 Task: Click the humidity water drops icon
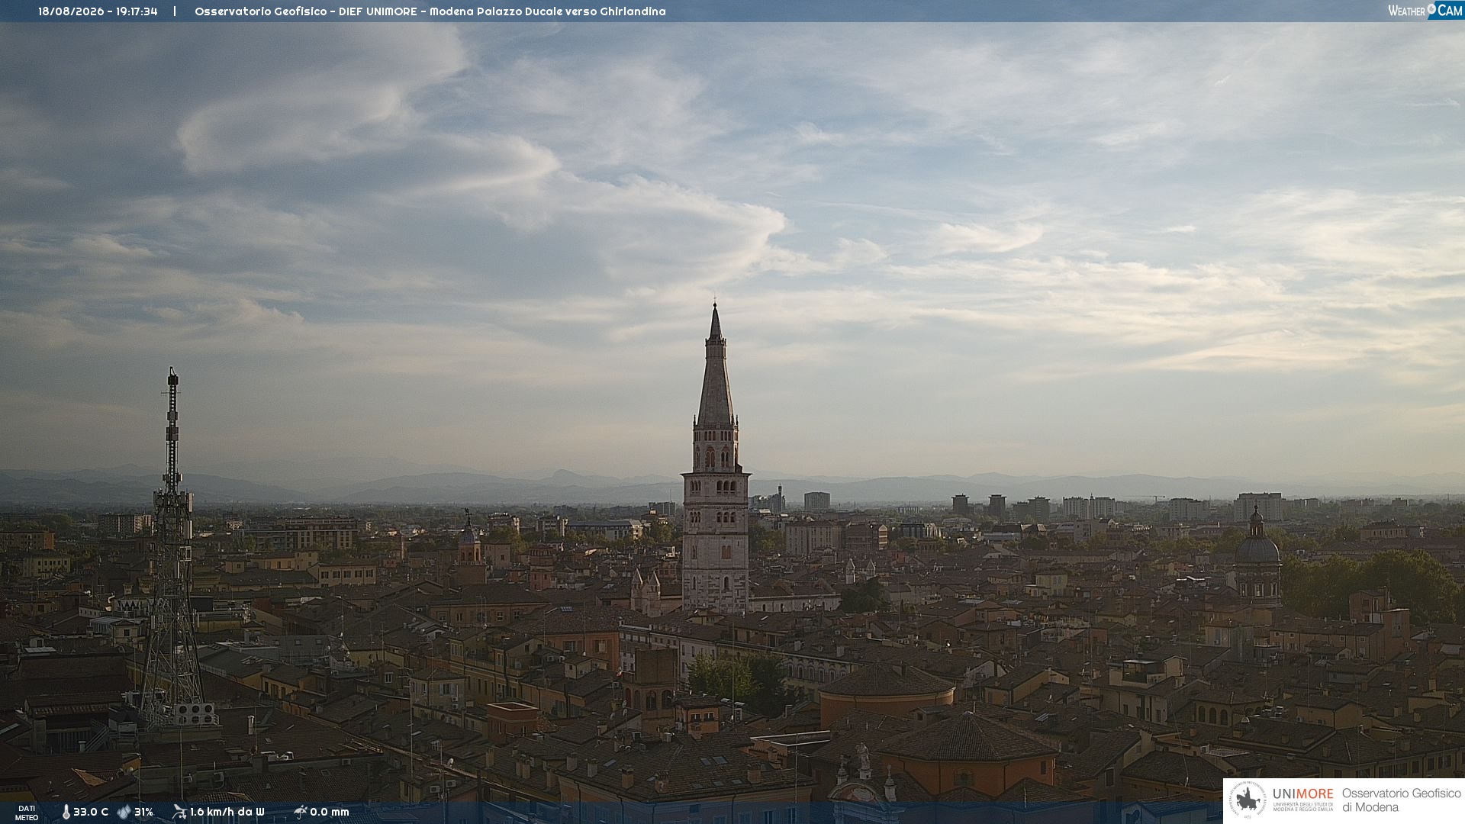coord(124,812)
